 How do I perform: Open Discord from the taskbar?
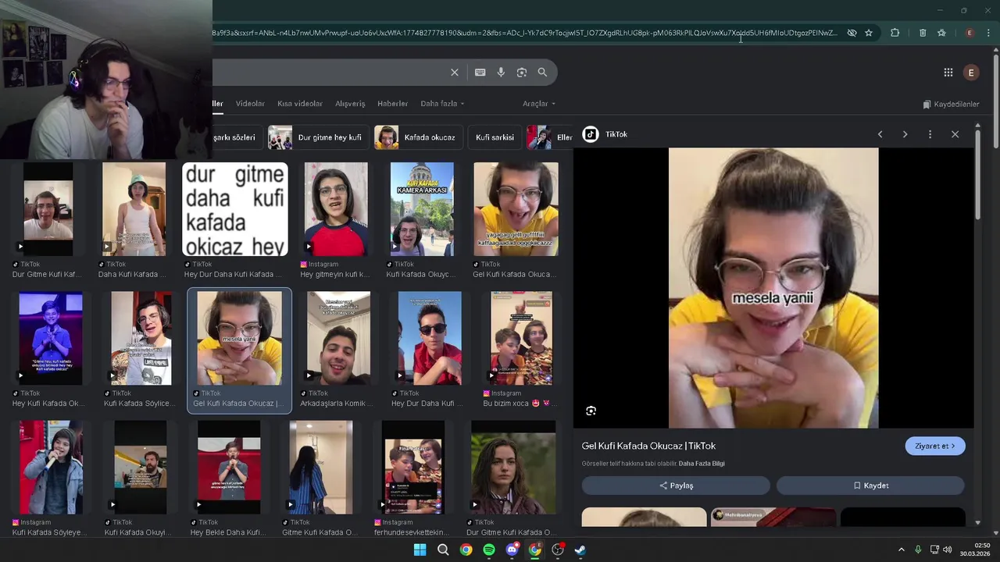512,550
